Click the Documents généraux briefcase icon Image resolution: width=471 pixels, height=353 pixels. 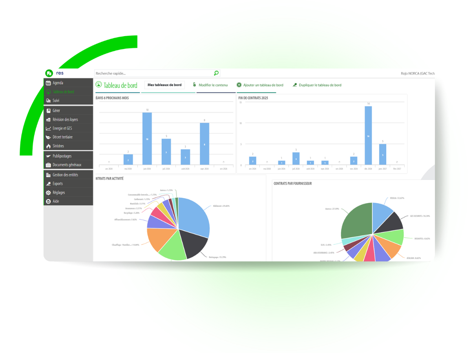pos(48,165)
